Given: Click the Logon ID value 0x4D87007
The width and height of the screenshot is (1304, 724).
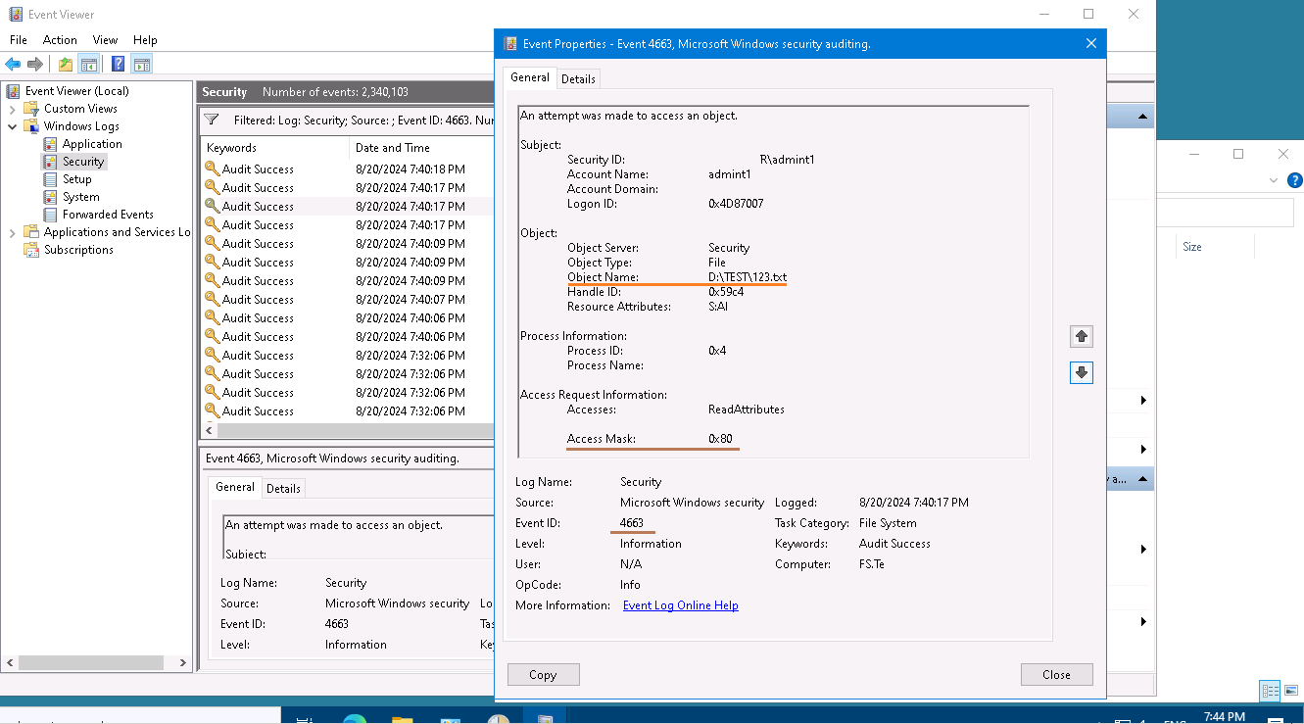Looking at the screenshot, I should coord(736,204).
